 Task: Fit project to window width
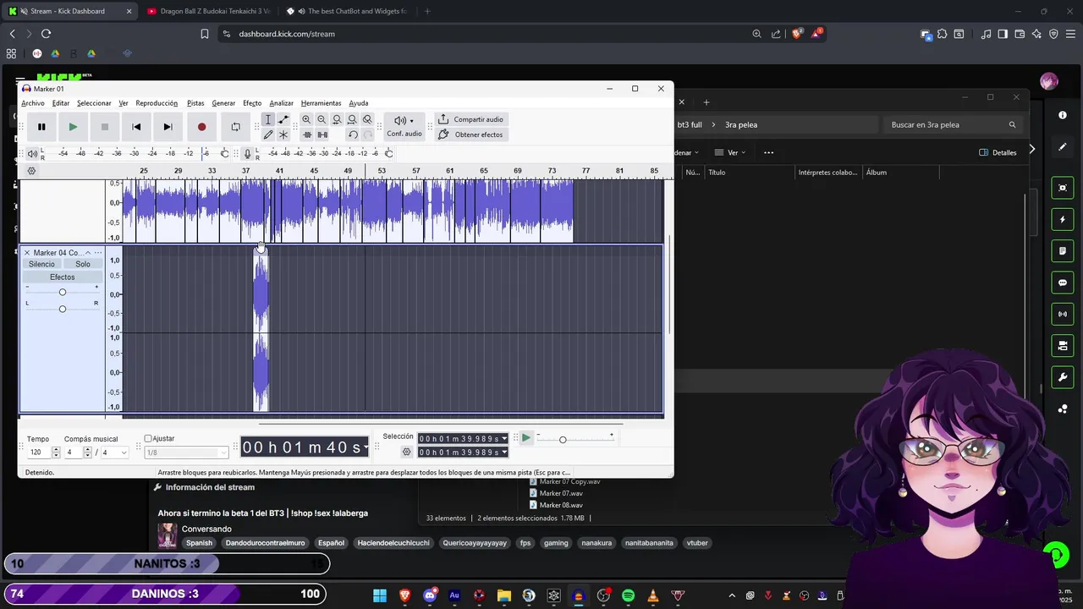tap(352, 119)
